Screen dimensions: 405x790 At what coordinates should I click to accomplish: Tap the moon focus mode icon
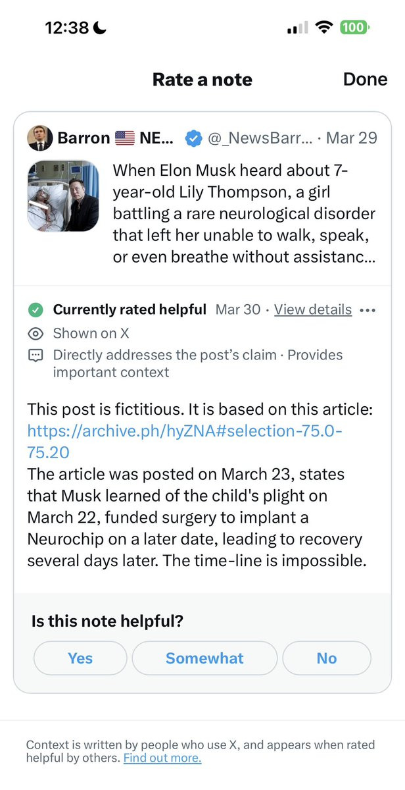pos(101,28)
